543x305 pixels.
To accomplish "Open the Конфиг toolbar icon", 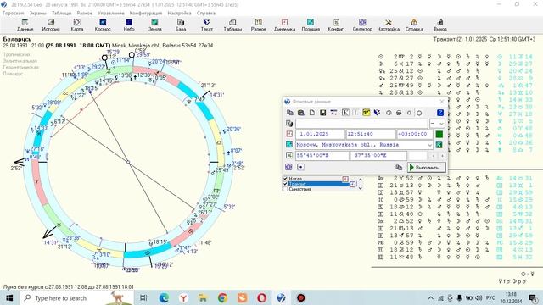I will [336, 25].
